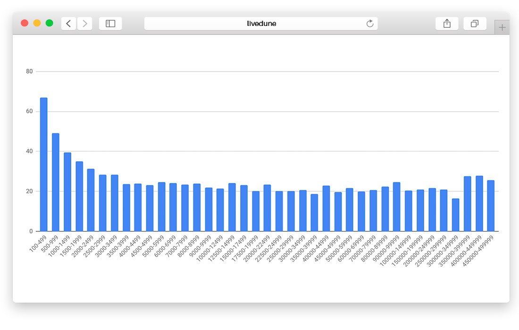Click the livedune address bar
The height and width of the screenshot is (330, 519).
click(x=261, y=24)
